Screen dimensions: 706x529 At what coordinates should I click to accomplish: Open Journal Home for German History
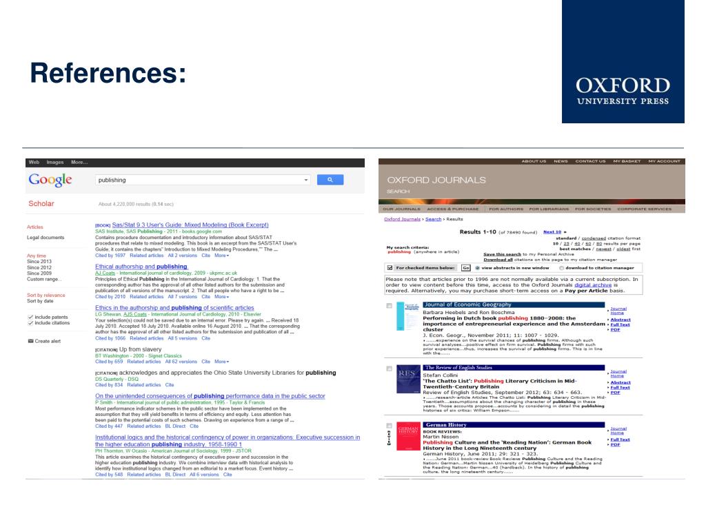618,431
